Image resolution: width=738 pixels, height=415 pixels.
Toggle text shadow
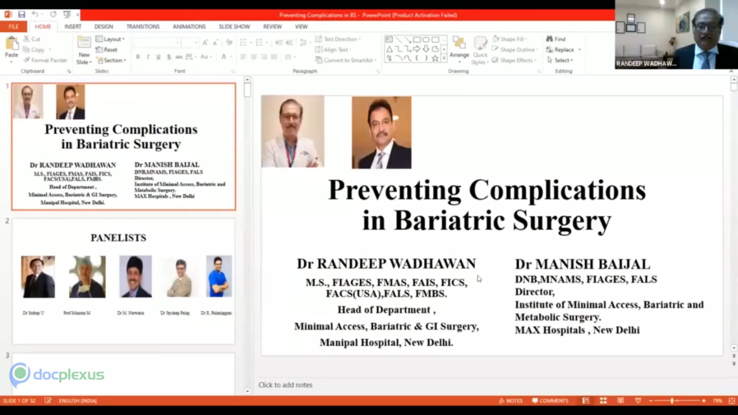[168, 57]
